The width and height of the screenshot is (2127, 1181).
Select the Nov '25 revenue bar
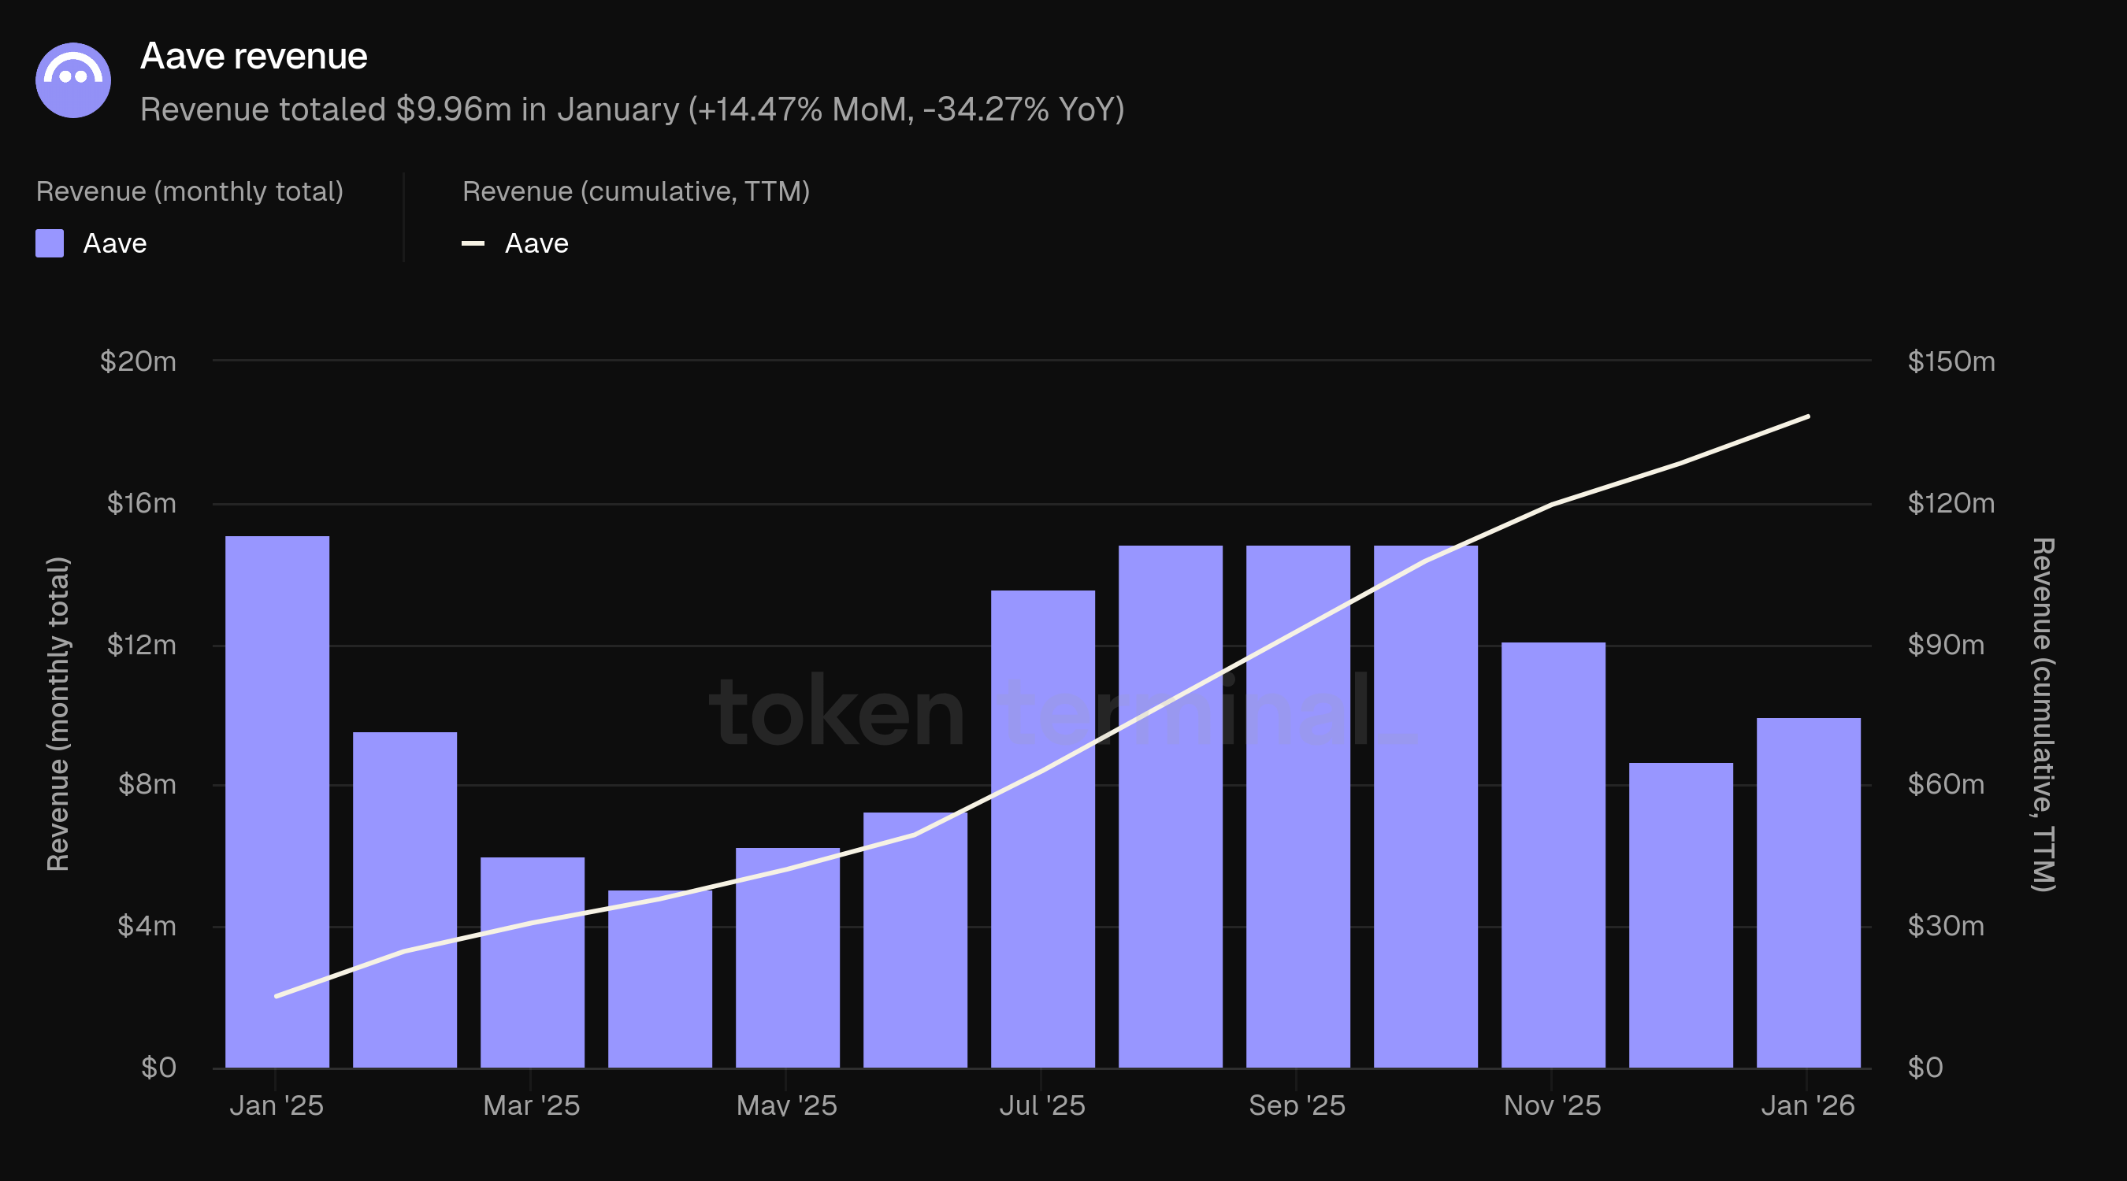[x=1552, y=854]
